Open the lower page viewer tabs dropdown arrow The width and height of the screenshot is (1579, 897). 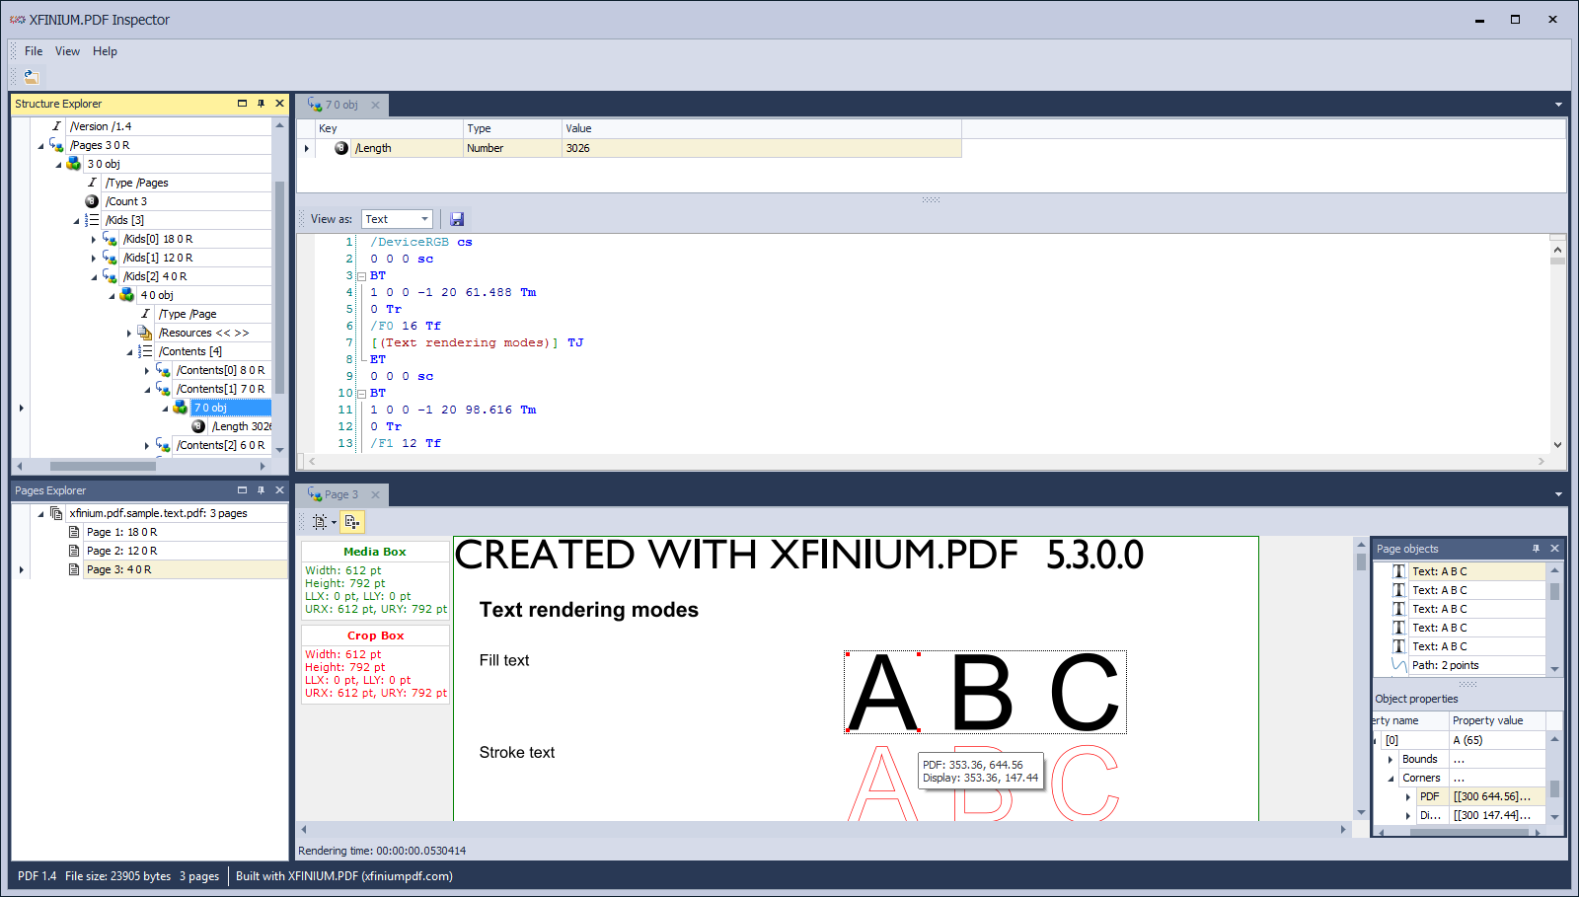(x=1558, y=494)
